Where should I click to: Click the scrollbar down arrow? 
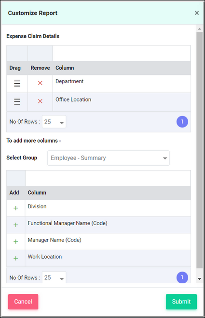point(200,279)
